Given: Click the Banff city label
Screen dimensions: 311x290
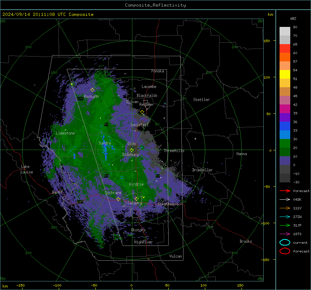Looking at the screenshot, I should coord(57,192).
